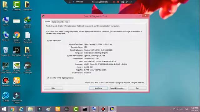Viewport: 200px width, 112px height.
Task: Open the taskbar clock and date
Action: pos(194,109)
